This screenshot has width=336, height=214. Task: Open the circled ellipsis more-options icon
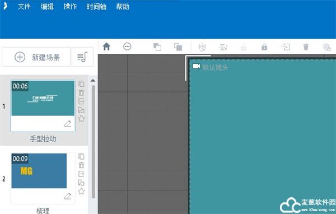(127, 46)
